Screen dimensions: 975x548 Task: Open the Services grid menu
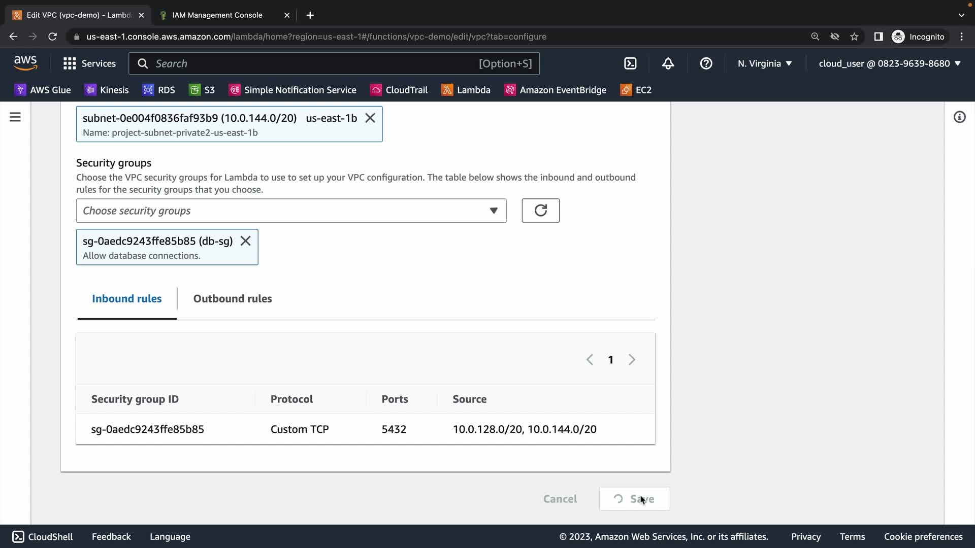click(x=89, y=63)
